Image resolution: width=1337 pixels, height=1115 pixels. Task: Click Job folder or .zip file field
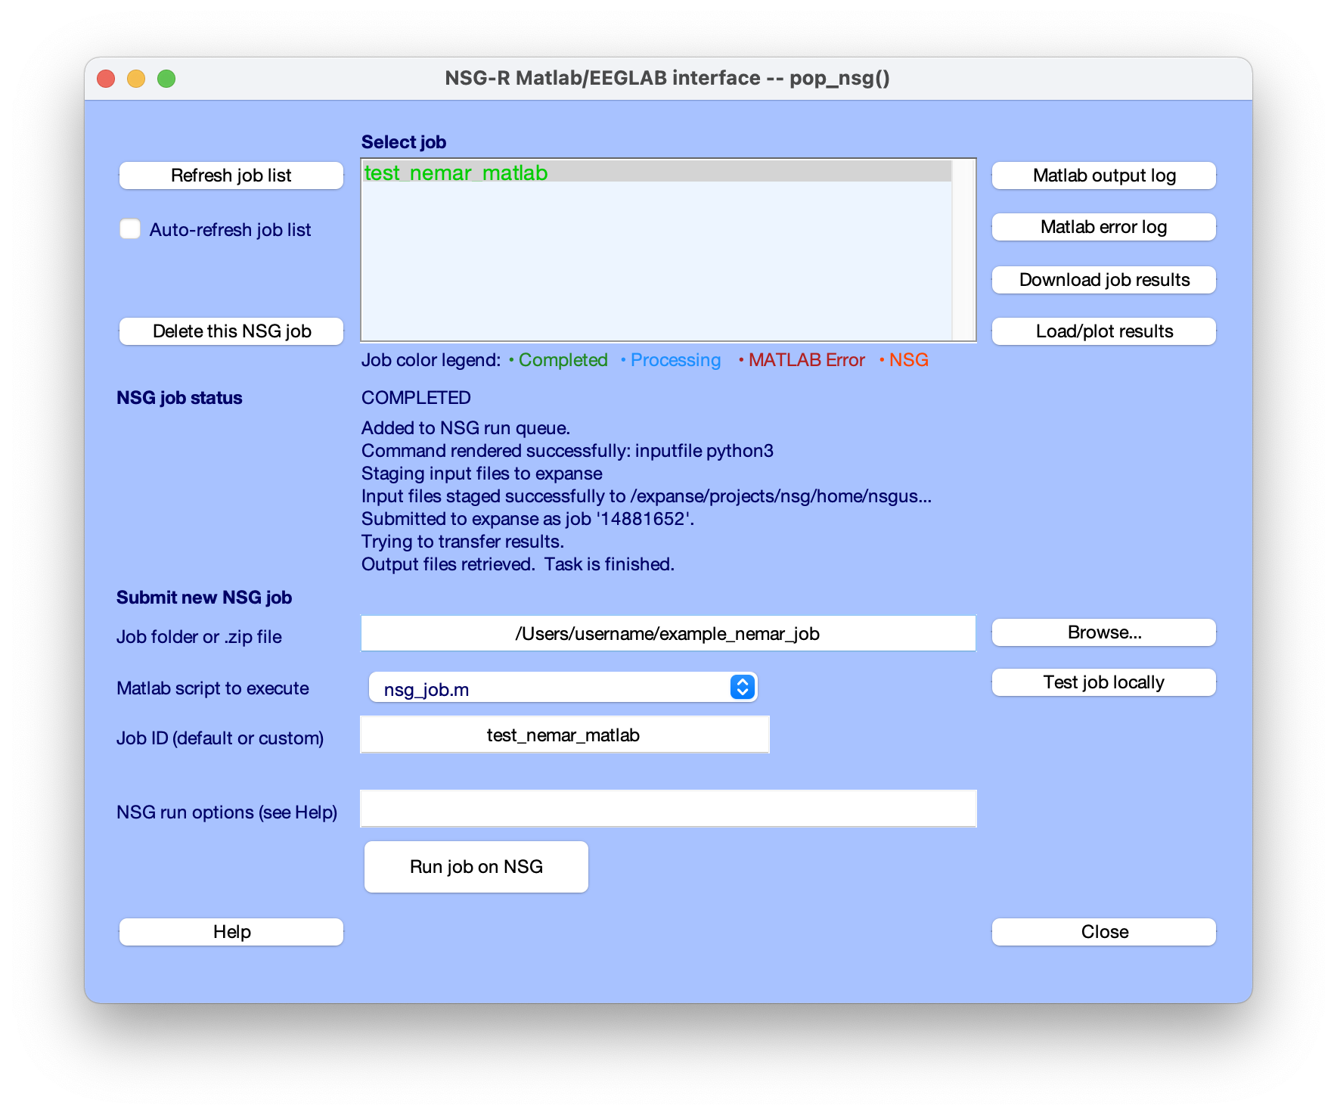668,633
